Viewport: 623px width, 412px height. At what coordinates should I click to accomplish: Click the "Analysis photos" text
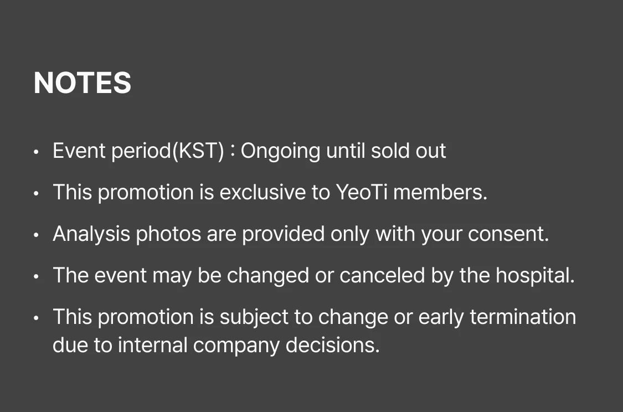point(127,234)
